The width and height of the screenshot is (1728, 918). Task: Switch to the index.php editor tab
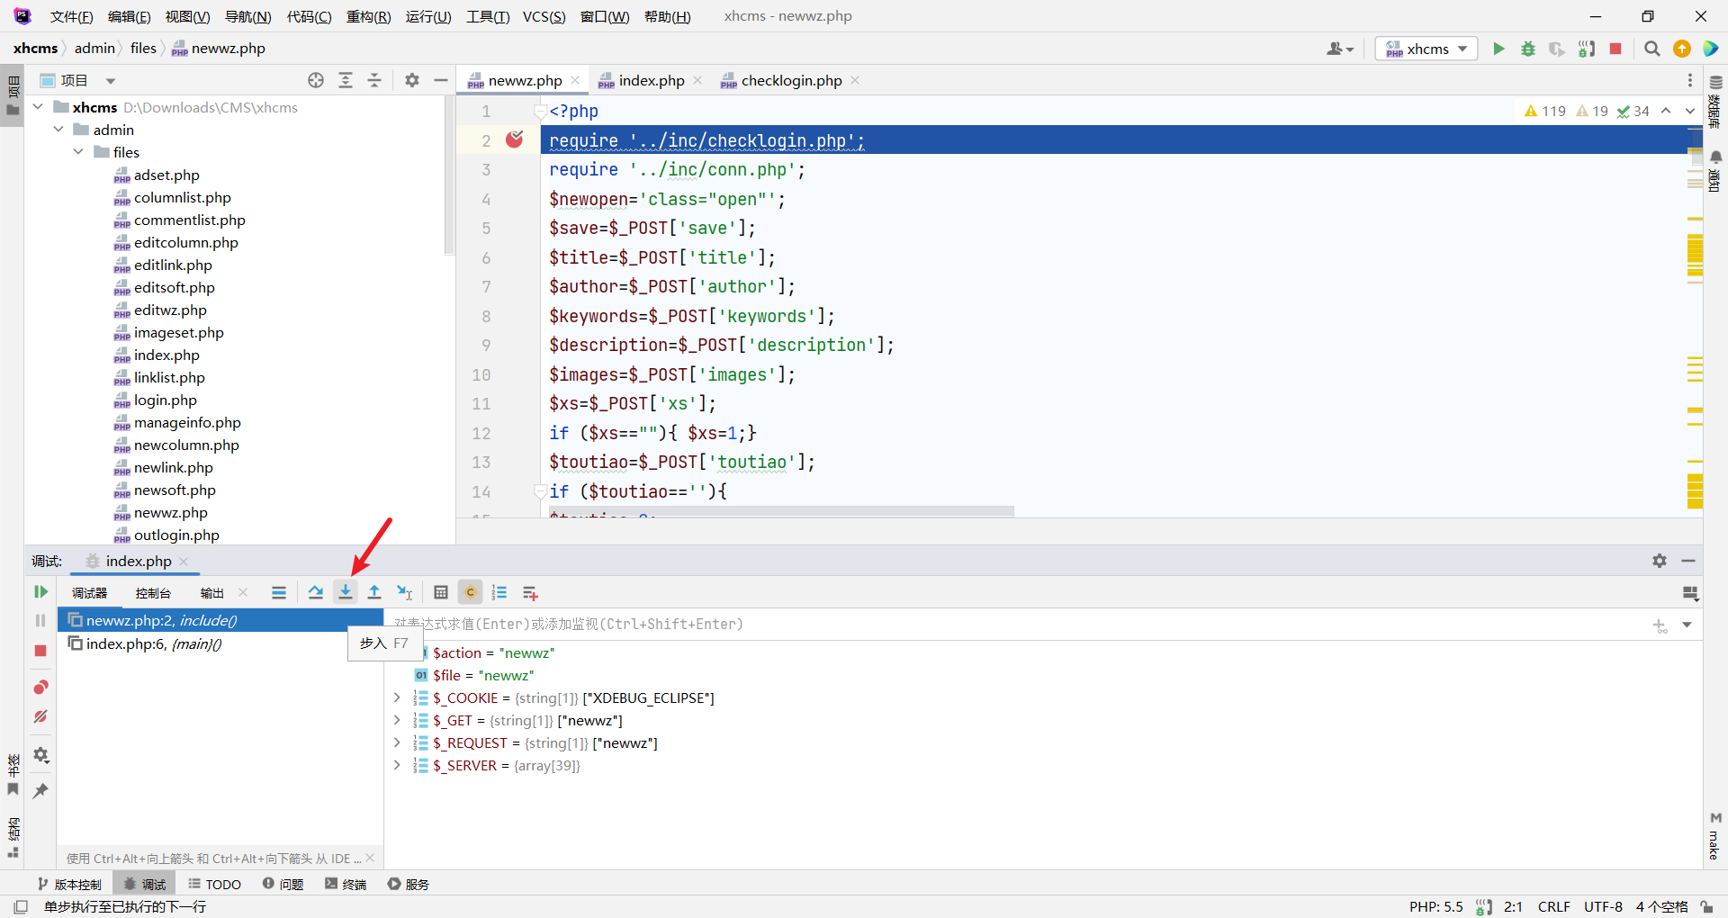point(652,80)
